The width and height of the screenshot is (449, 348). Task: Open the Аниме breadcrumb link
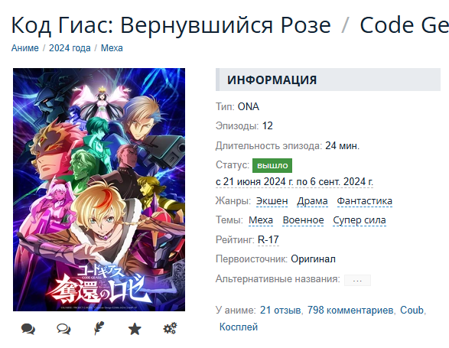(25, 48)
